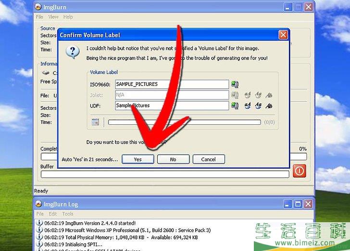This screenshot has height=251, width=350.
Task: Click the 0% completion text in ImgBurn
Action: click(x=303, y=149)
